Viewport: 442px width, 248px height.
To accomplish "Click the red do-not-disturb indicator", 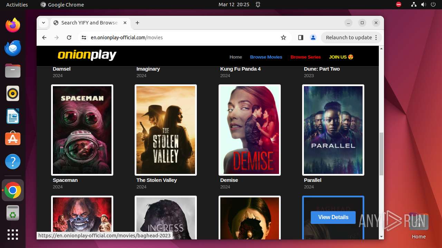I will 399,4.
